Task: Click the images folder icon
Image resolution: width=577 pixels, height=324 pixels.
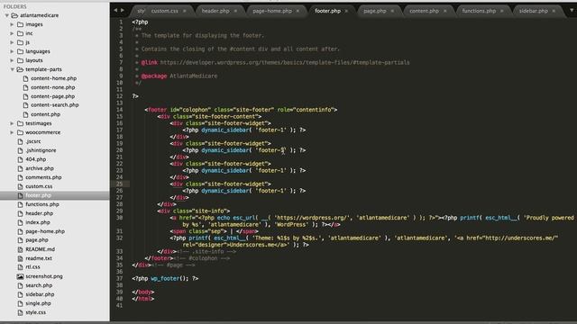Action: click(20, 24)
